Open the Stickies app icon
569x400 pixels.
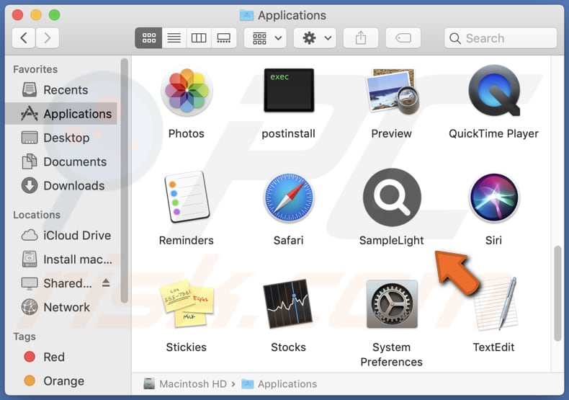pos(186,305)
